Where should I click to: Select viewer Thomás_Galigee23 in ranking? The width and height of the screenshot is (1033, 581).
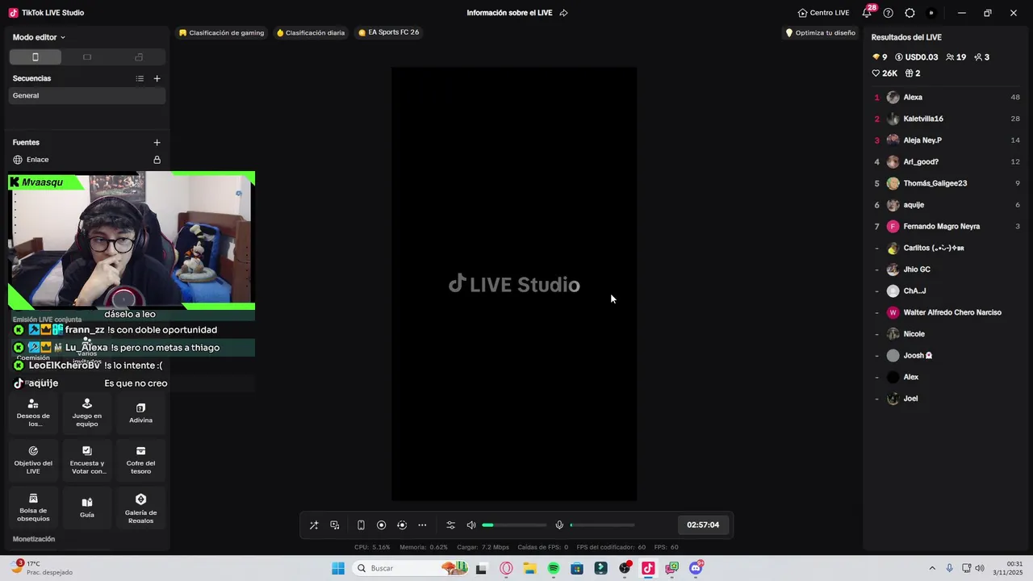947,183
